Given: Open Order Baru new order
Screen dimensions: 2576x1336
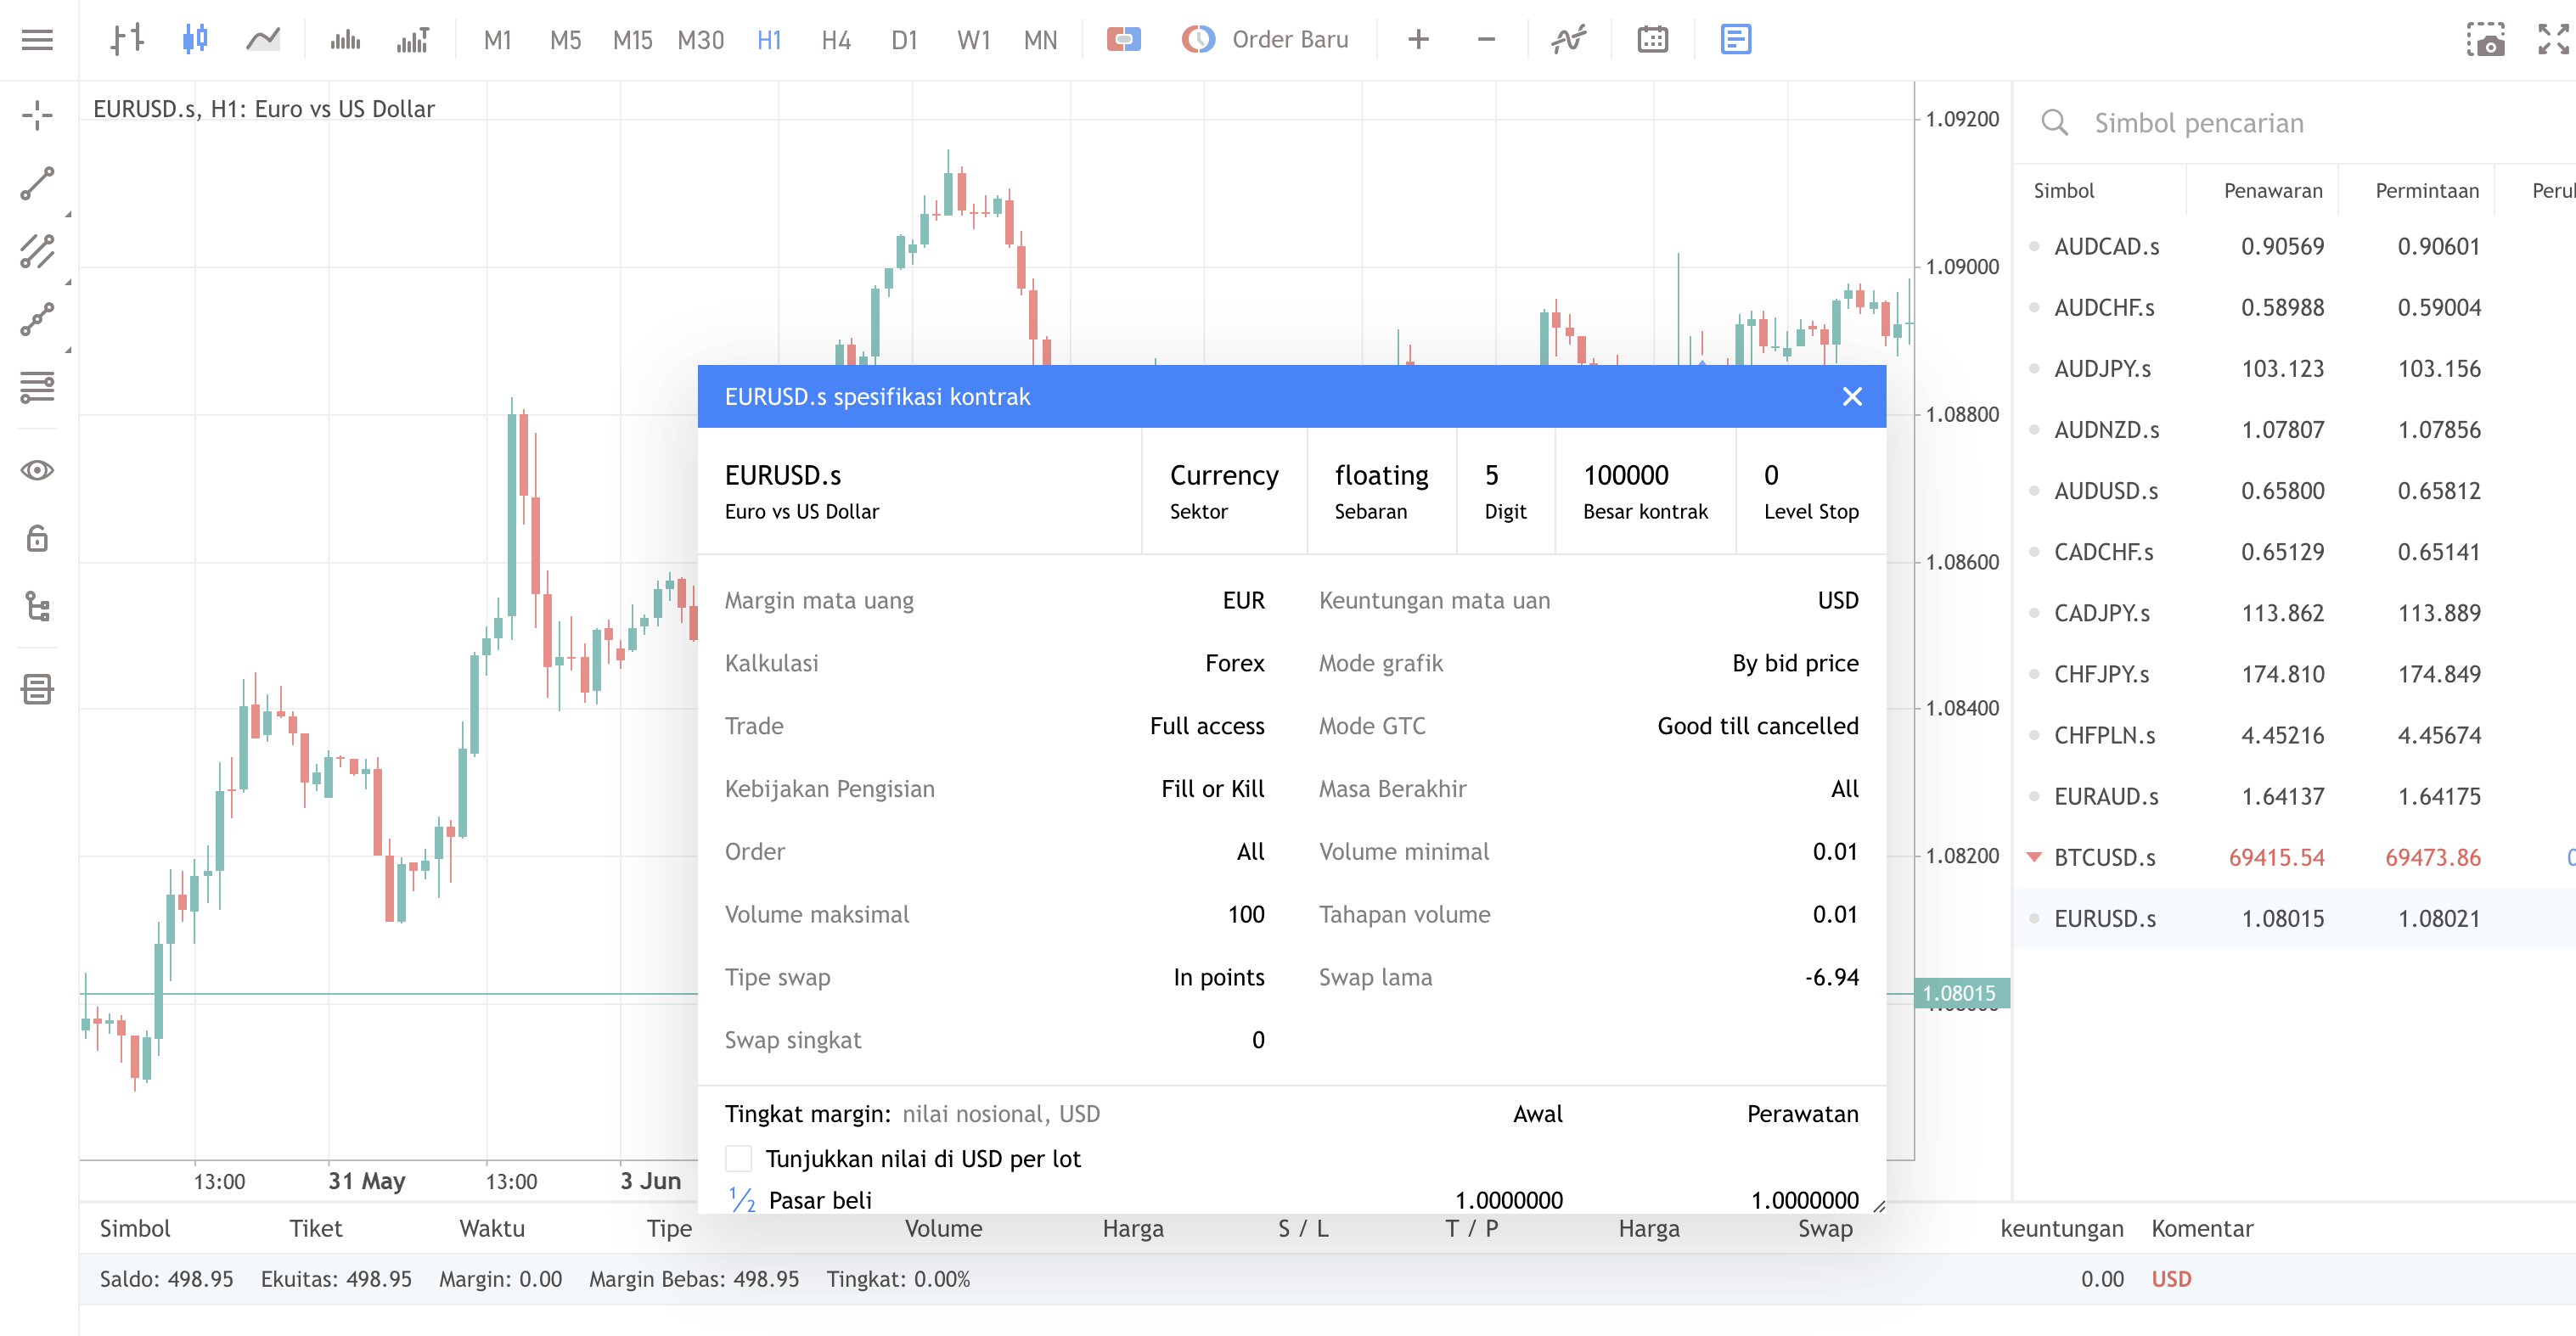Looking at the screenshot, I should pyautogui.click(x=1264, y=40).
